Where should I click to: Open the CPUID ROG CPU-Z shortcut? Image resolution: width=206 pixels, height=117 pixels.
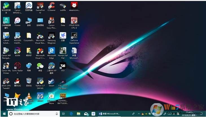[x=74, y=21]
